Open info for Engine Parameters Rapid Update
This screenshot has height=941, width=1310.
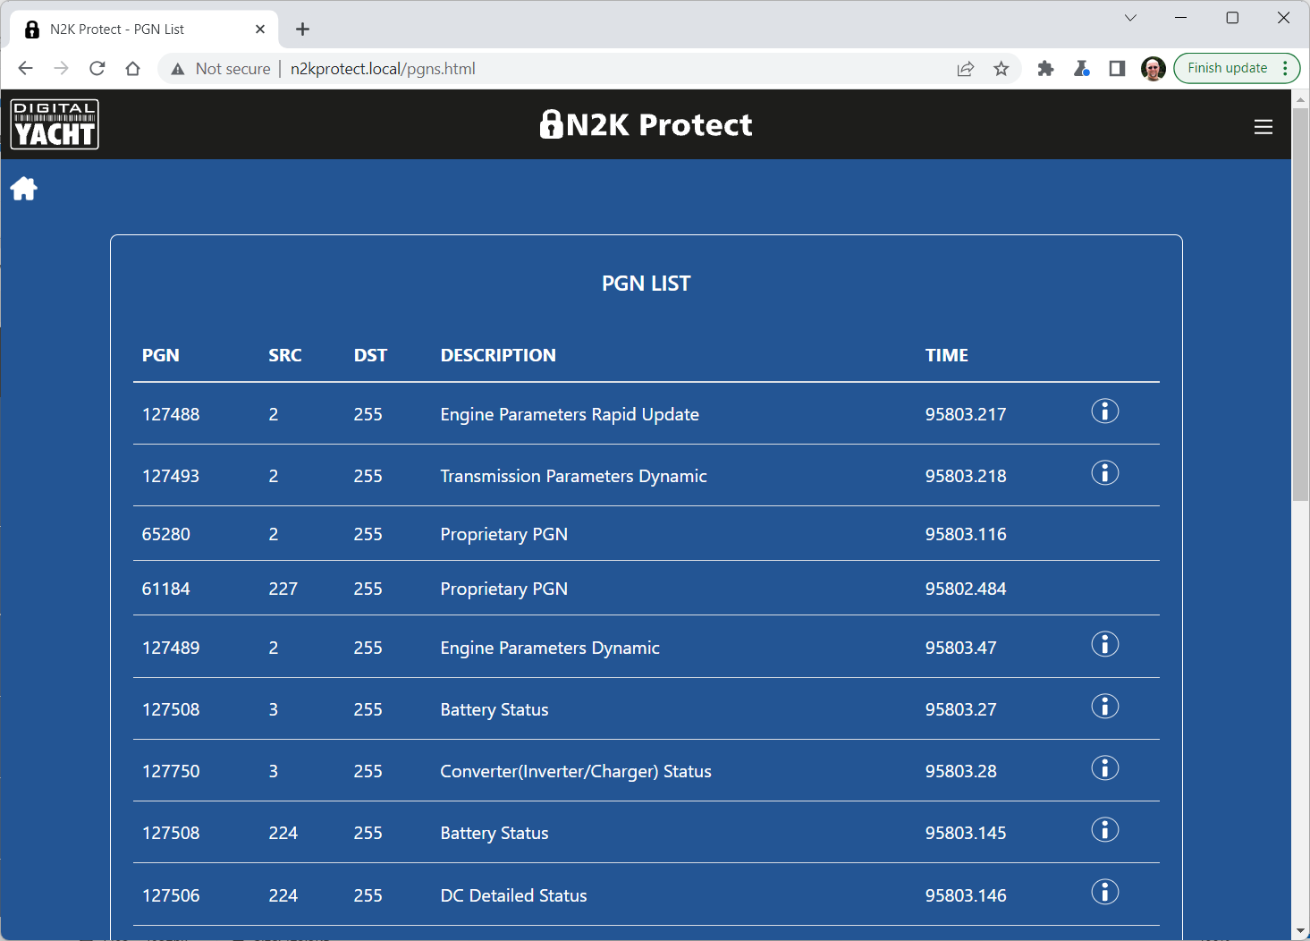pos(1105,411)
